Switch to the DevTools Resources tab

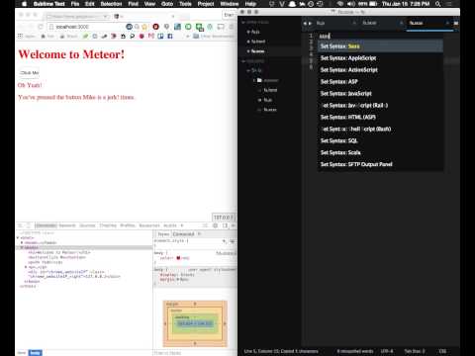(149, 225)
